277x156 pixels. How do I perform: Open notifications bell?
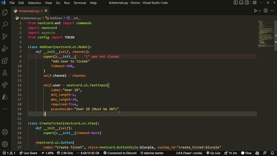tap(272, 153)
